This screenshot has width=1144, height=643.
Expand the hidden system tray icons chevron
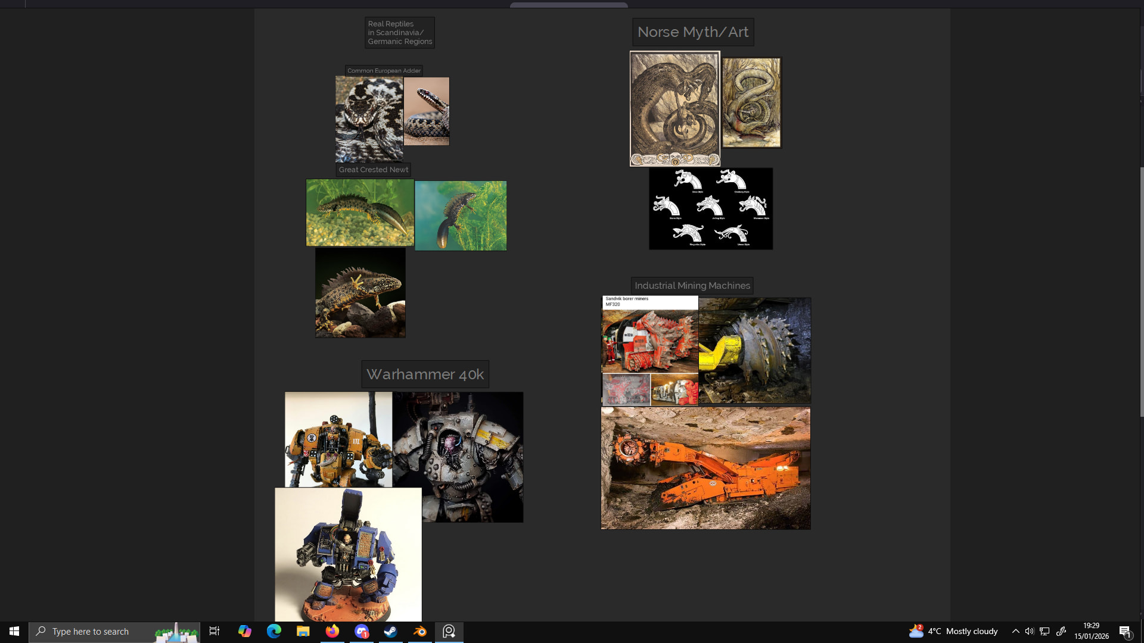point(1015,631)
